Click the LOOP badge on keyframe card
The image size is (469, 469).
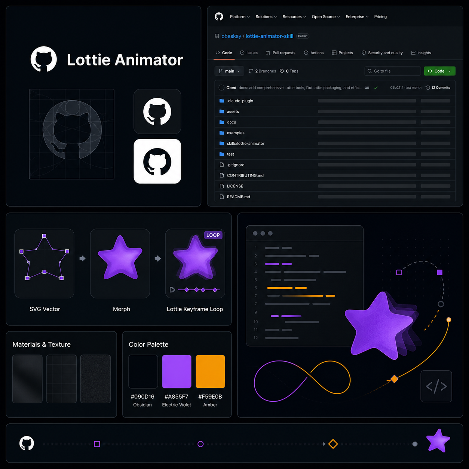[213, 235]
